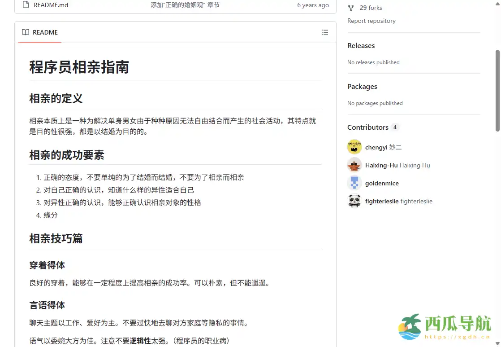Open the Report repository link
Image resolution: width=501 pixels, height=347 pixels.
coord(371,21)
